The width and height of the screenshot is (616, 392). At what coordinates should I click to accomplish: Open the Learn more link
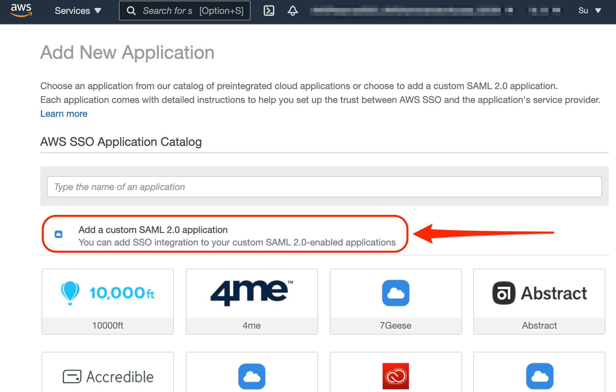pyautogui.click(x=64, y=114)
